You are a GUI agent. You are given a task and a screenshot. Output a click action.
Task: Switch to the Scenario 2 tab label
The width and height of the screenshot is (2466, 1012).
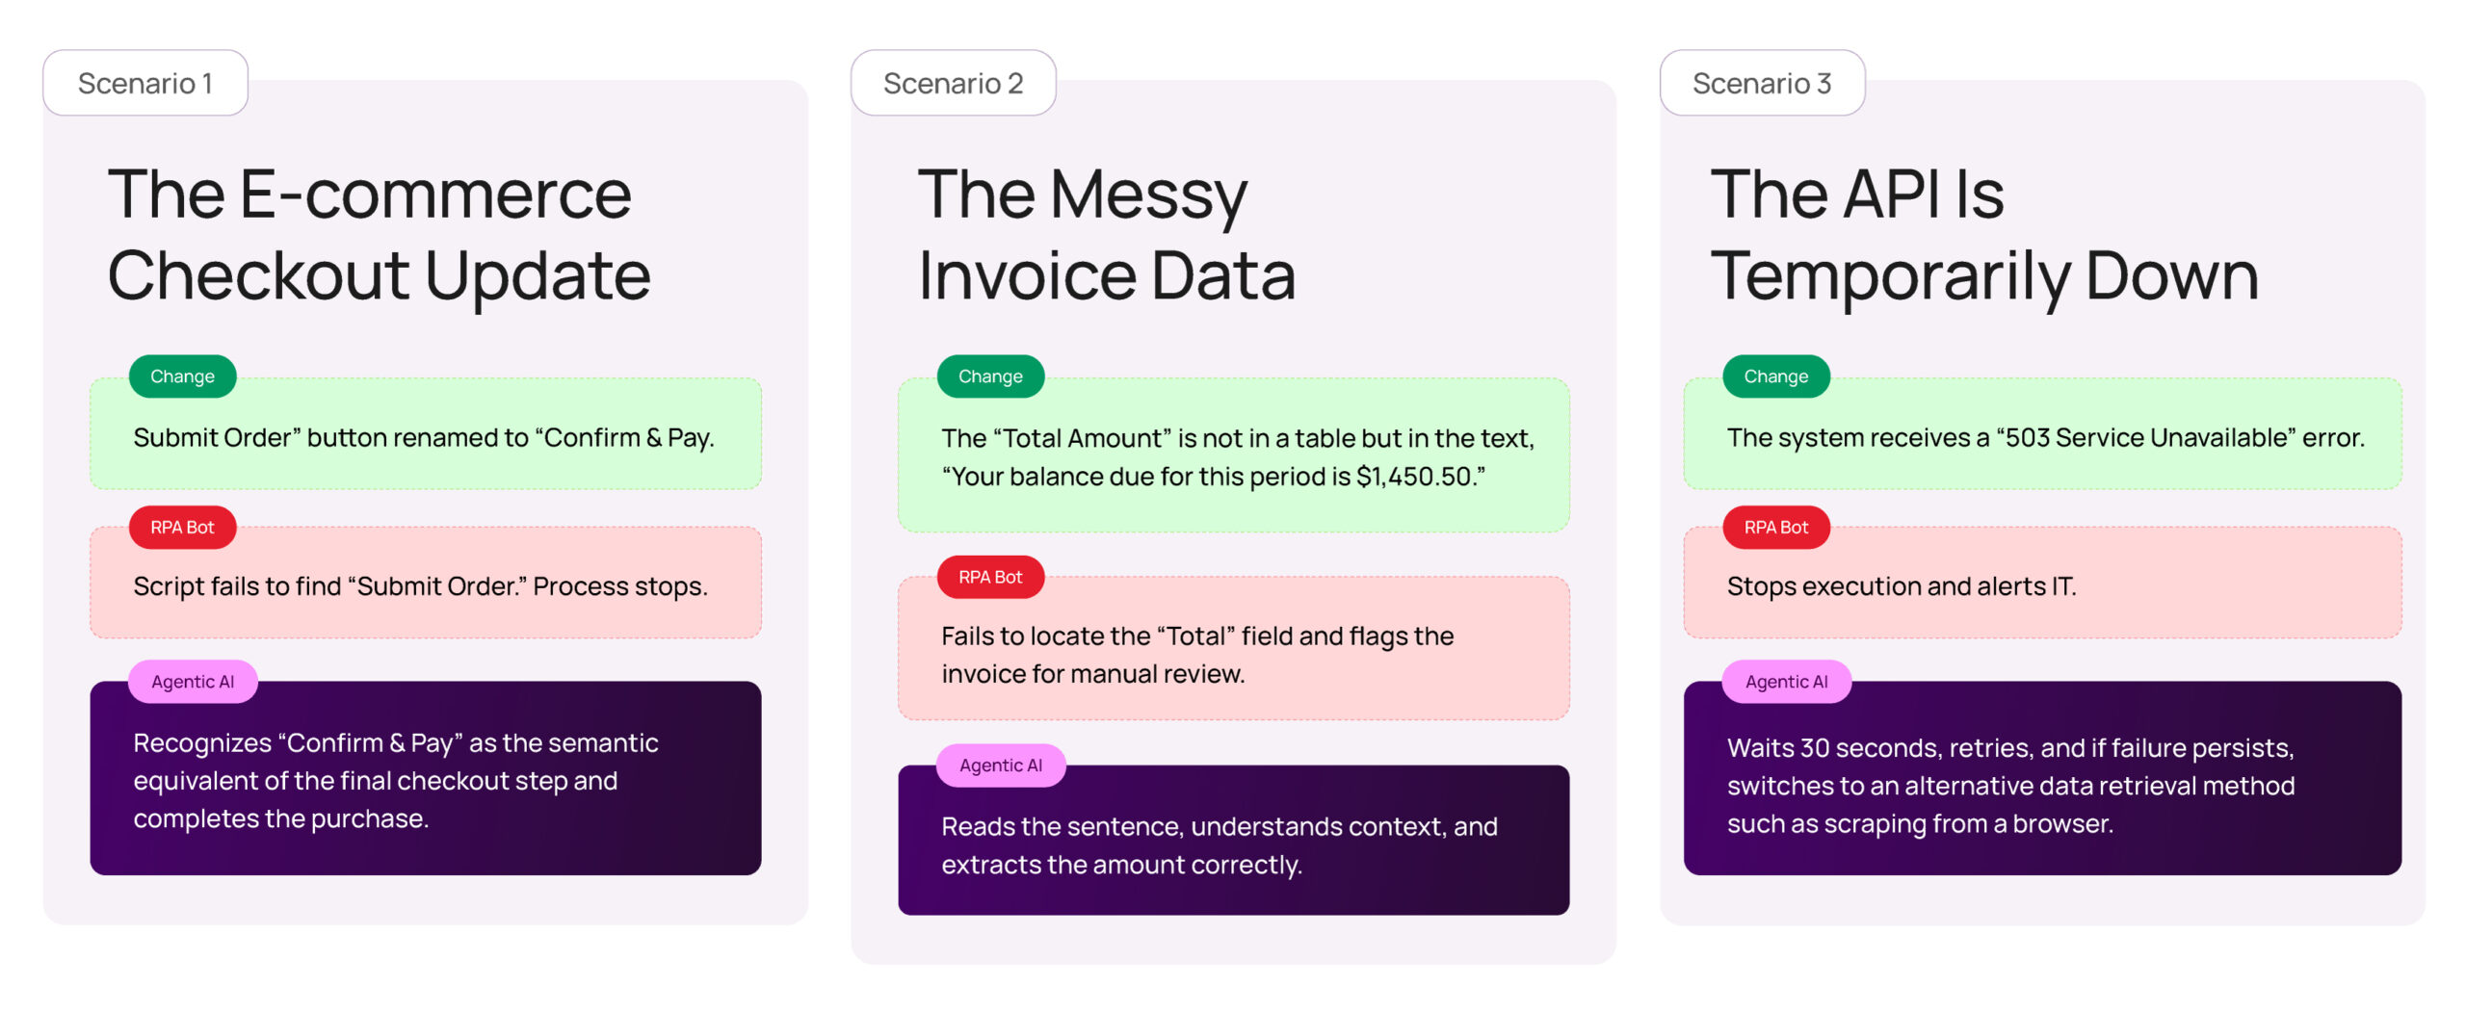(x=953, y=84)
